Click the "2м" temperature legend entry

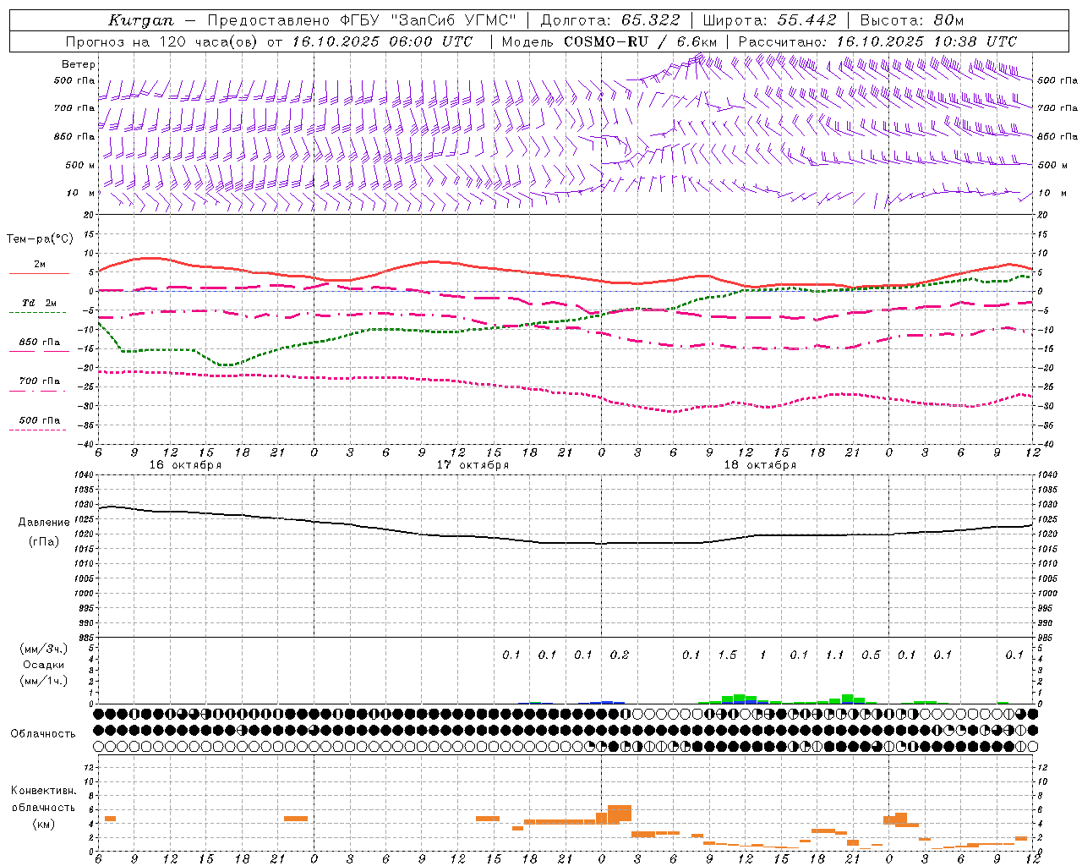[x=40, y=265]
